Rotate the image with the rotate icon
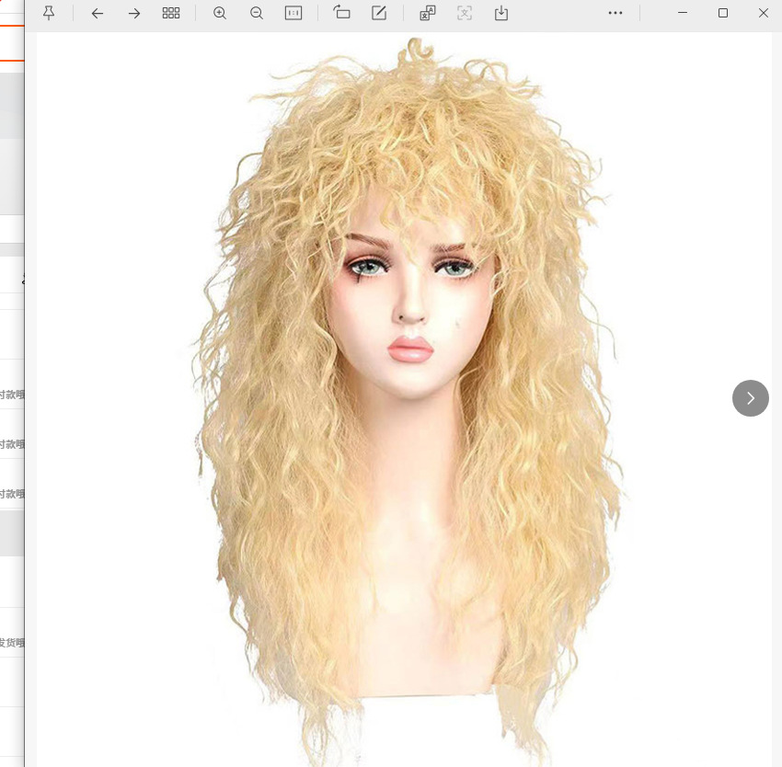 point(342,13)
